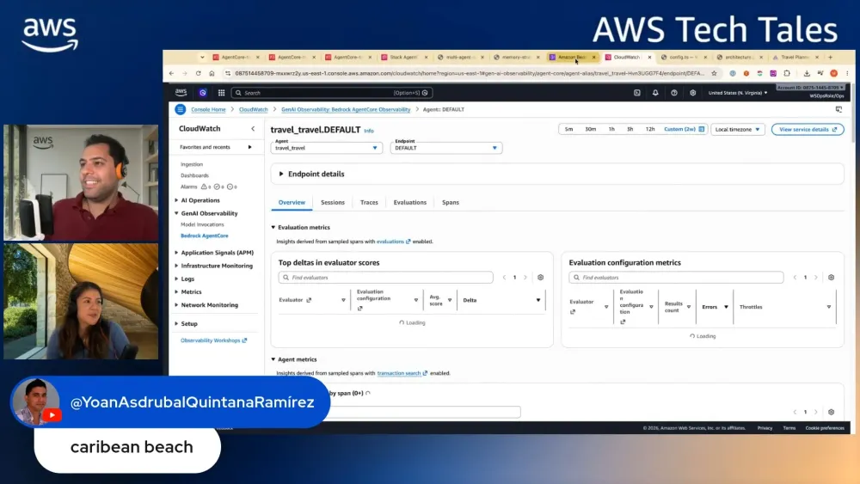The image size is (860, 484).
Task: Open CloudShell from the console header
Action: pyautogui.click(x=636, y=93)
